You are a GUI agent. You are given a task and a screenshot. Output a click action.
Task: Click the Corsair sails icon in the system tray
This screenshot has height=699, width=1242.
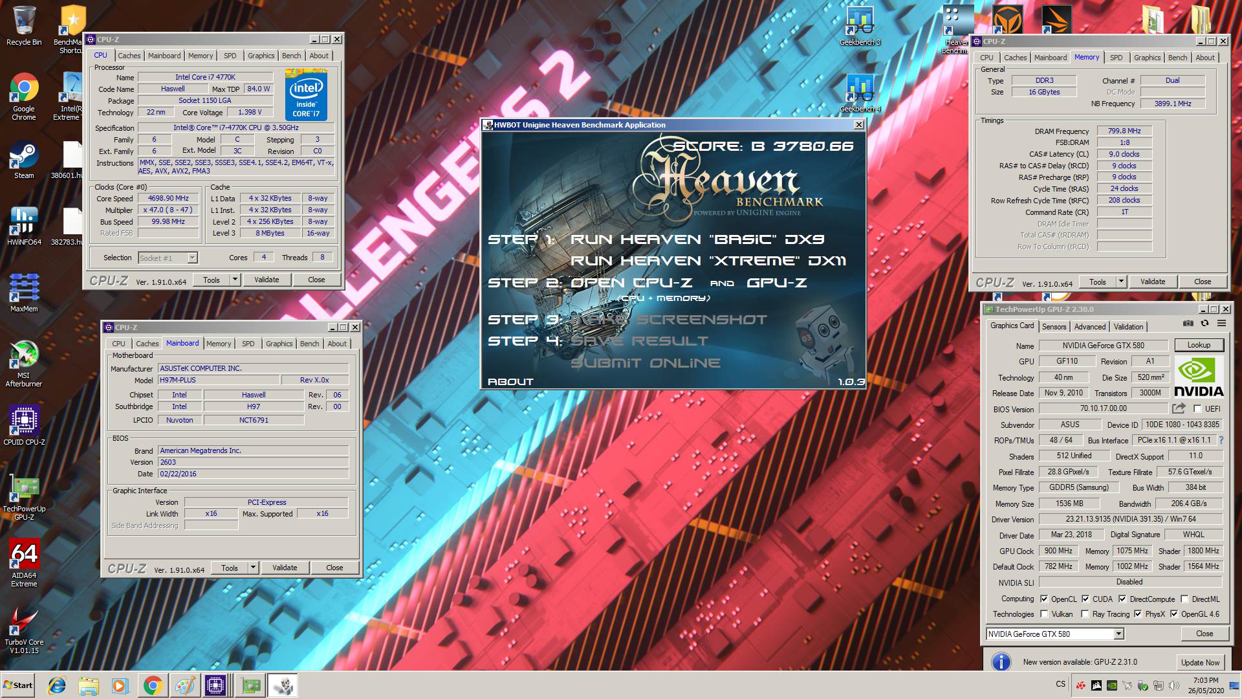tap(1096, 685)
